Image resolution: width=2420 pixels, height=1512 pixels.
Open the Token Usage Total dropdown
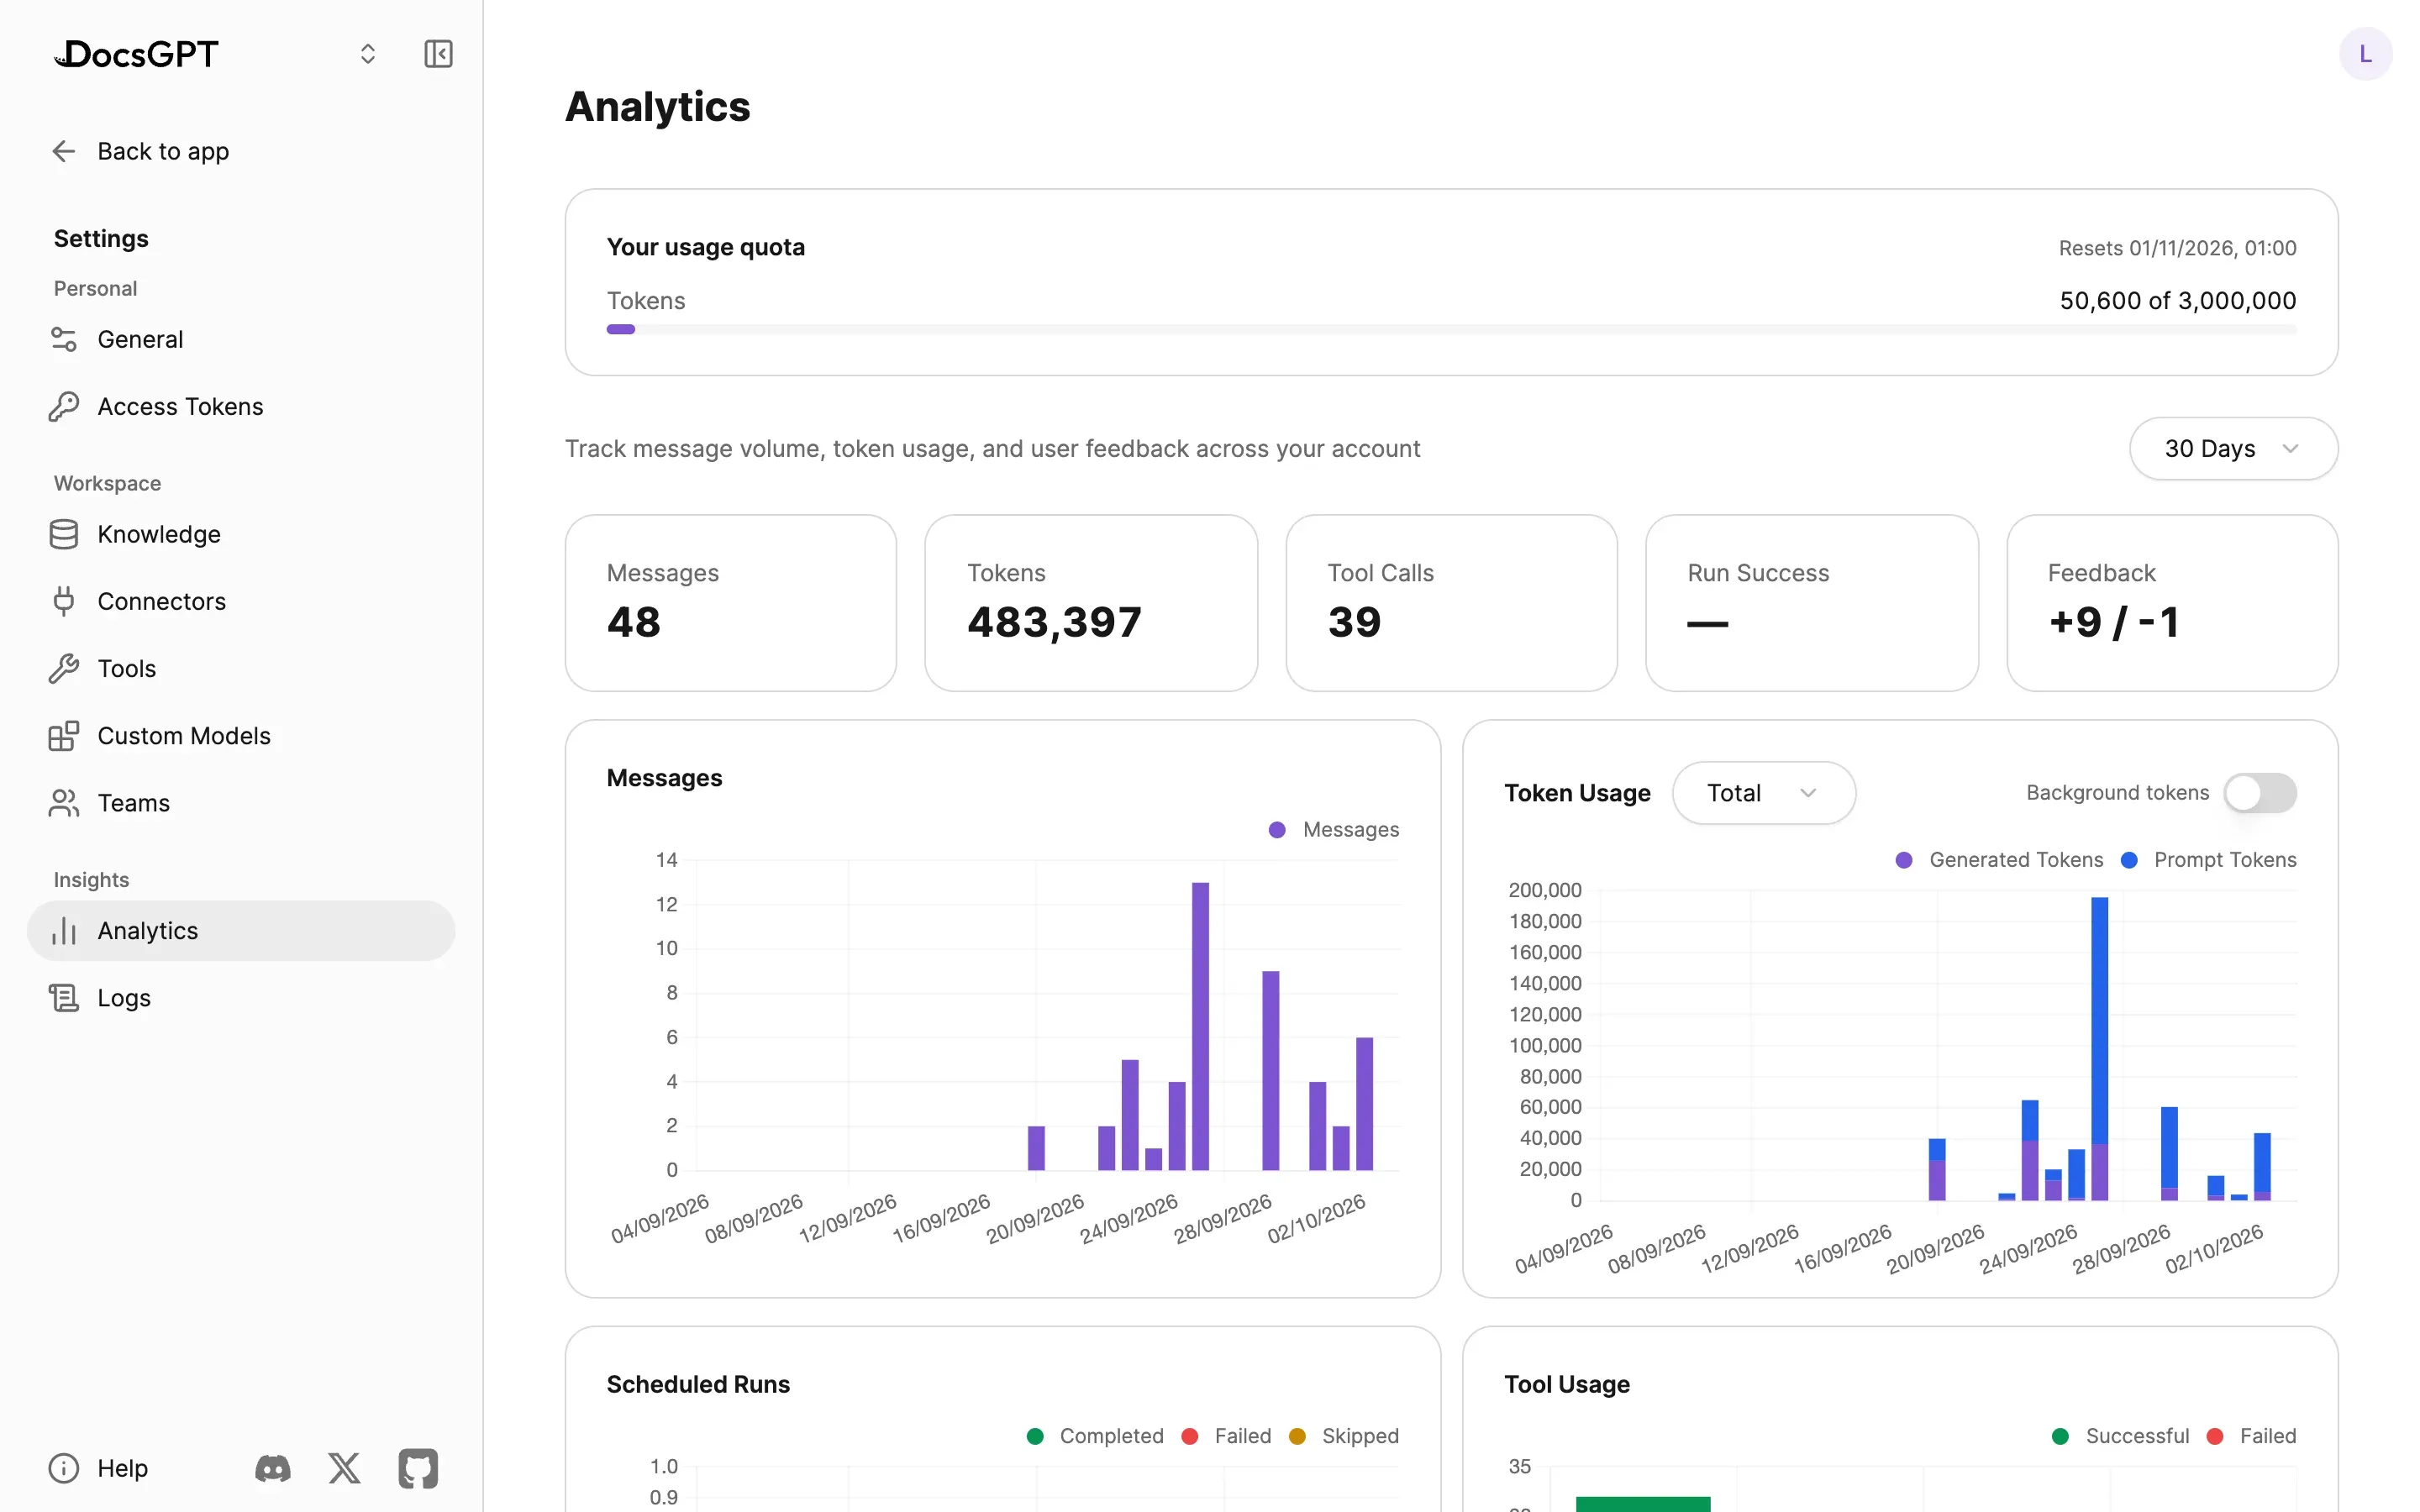pos(1763,792)
